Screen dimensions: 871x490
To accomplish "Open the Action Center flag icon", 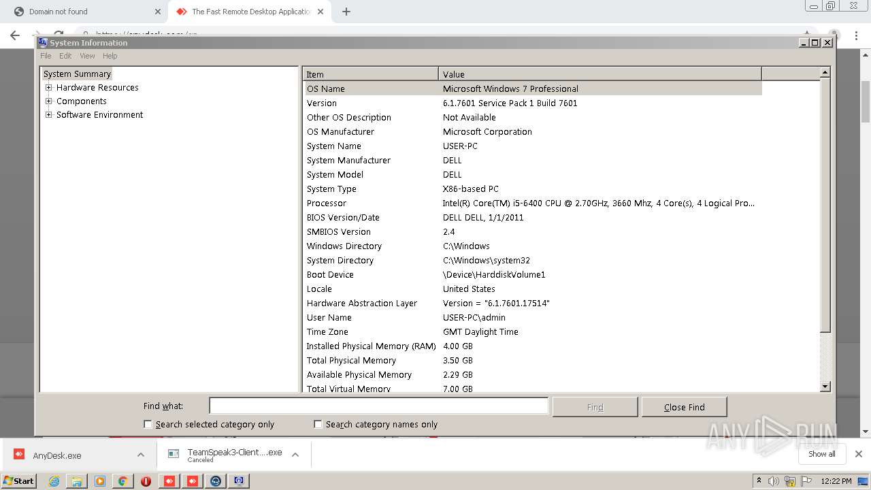I will coord(807,481).
